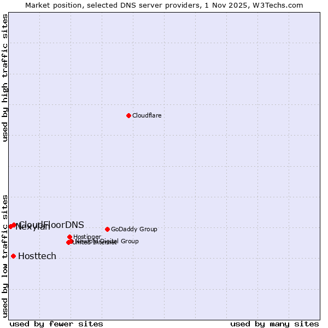
Task: Click the chart title text
Action: tap(164, 5)
